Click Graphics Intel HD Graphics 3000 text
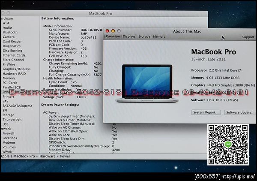The width and height of the screenshot is (257, 181). tap(231, 85)
